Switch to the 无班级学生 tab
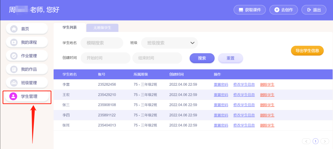The height and width of the screenshot is (149, 333). [102, 28]
